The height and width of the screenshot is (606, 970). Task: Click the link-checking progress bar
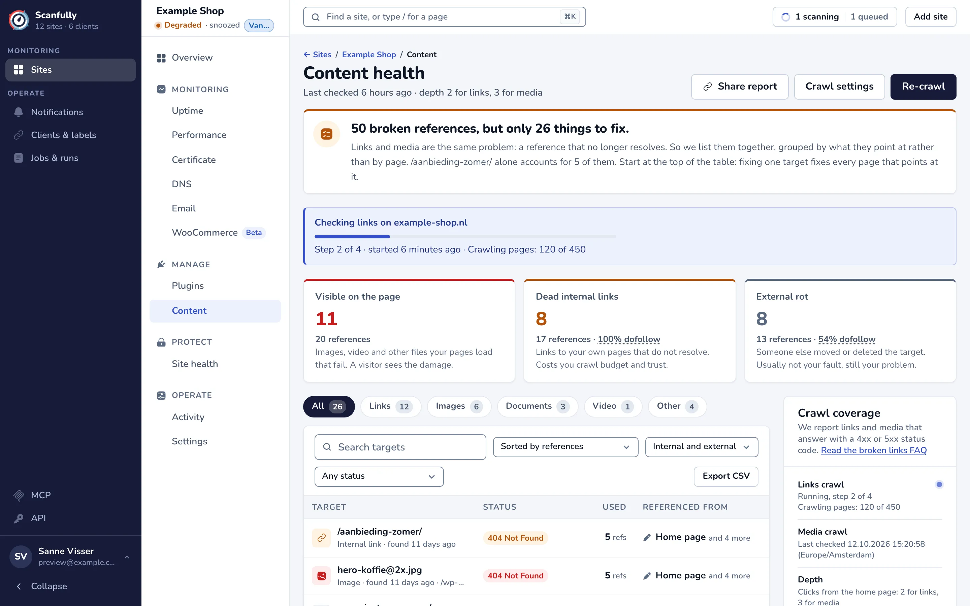(x=465, y=237)
